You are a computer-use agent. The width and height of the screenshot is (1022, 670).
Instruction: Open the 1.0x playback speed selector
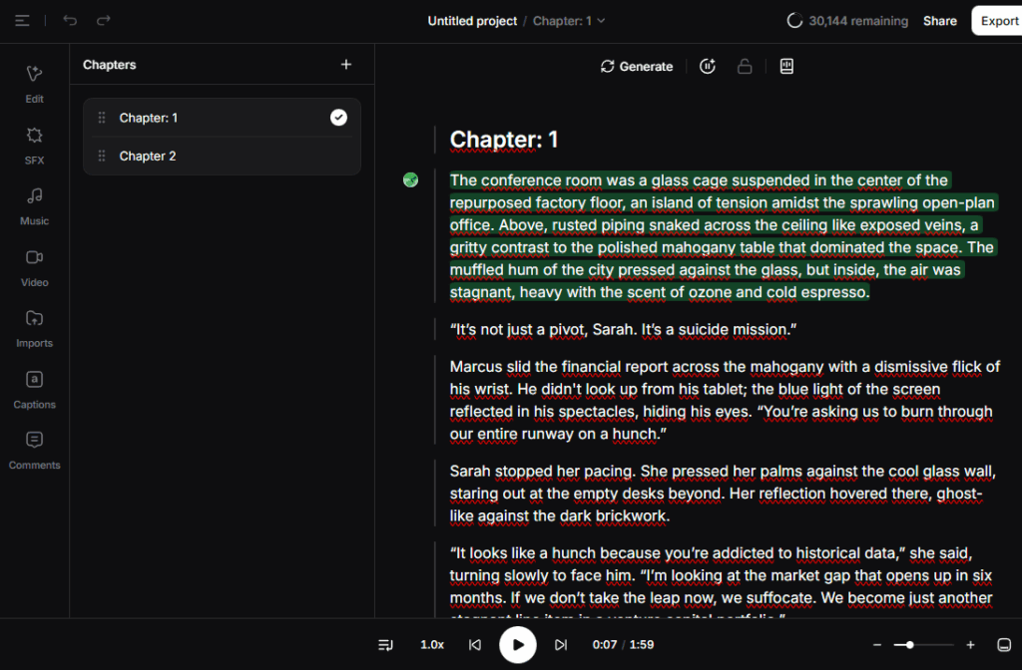click(x=431, y=645)
